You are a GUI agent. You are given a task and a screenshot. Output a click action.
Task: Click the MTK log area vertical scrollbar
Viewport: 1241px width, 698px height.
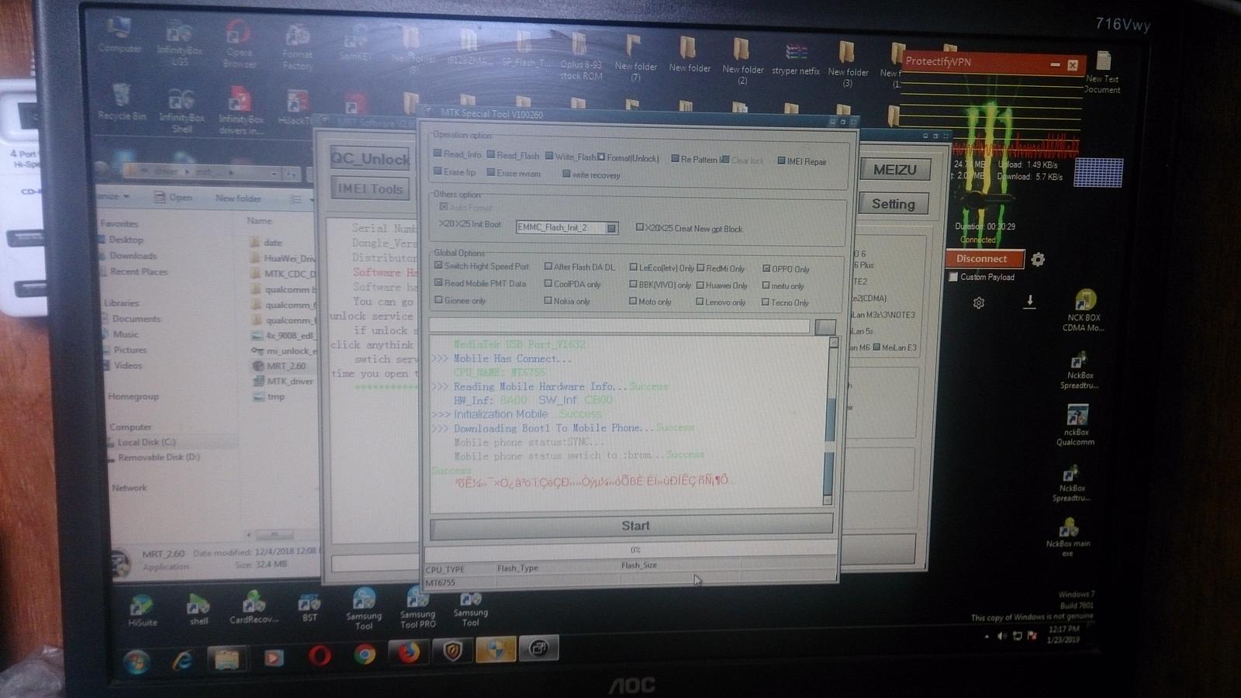pyautogui.click(x=831, y=423)
